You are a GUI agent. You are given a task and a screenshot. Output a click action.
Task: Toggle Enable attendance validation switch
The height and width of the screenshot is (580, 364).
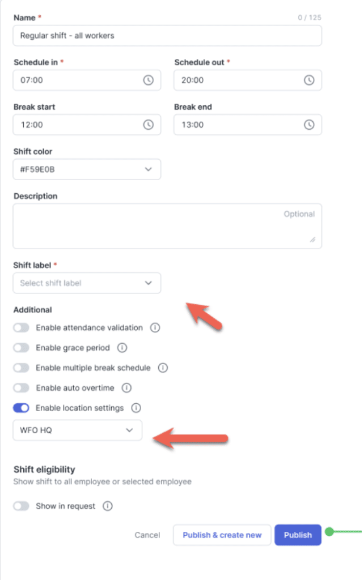coord(22,328)
